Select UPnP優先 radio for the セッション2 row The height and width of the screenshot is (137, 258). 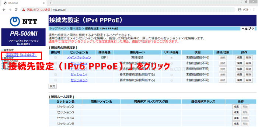pyautogui.click(x=172, y=63)
